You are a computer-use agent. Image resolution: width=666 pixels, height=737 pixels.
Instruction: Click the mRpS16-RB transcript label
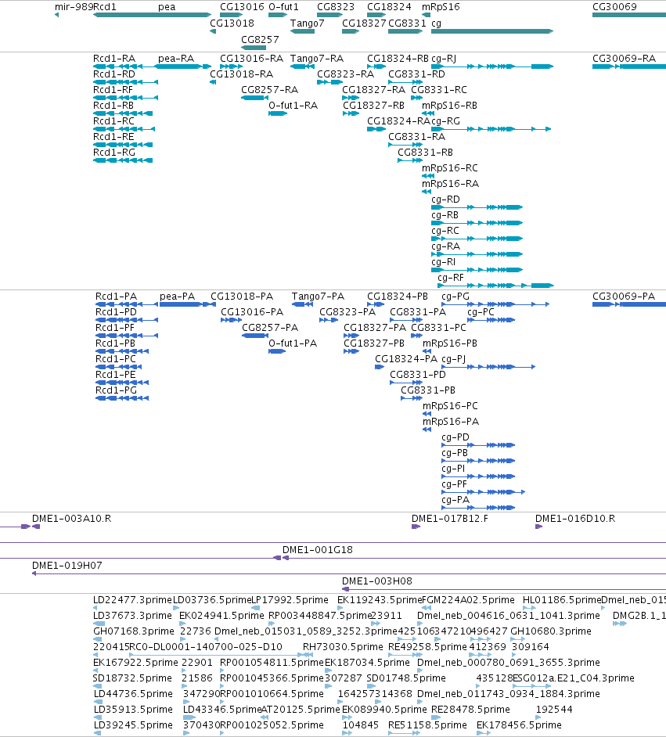coord(449,106)
